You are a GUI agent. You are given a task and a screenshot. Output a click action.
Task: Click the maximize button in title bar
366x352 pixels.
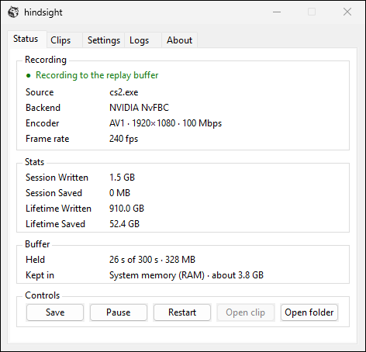click(x=312, y=12)
